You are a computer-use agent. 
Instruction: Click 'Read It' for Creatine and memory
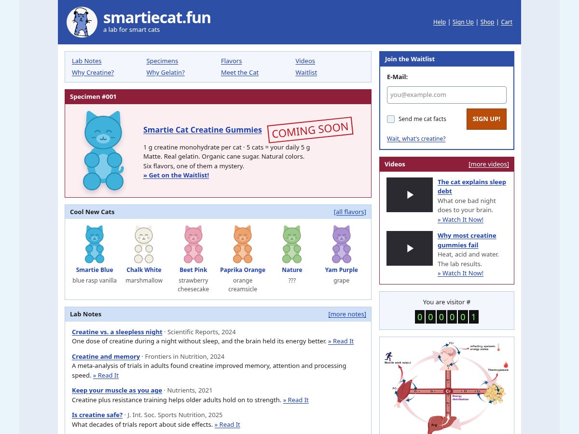(106, 376)
